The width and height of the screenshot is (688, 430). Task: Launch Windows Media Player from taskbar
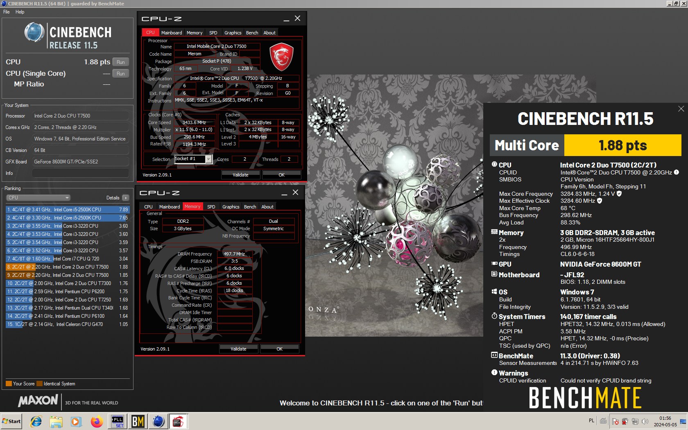[x=76, y=421]
